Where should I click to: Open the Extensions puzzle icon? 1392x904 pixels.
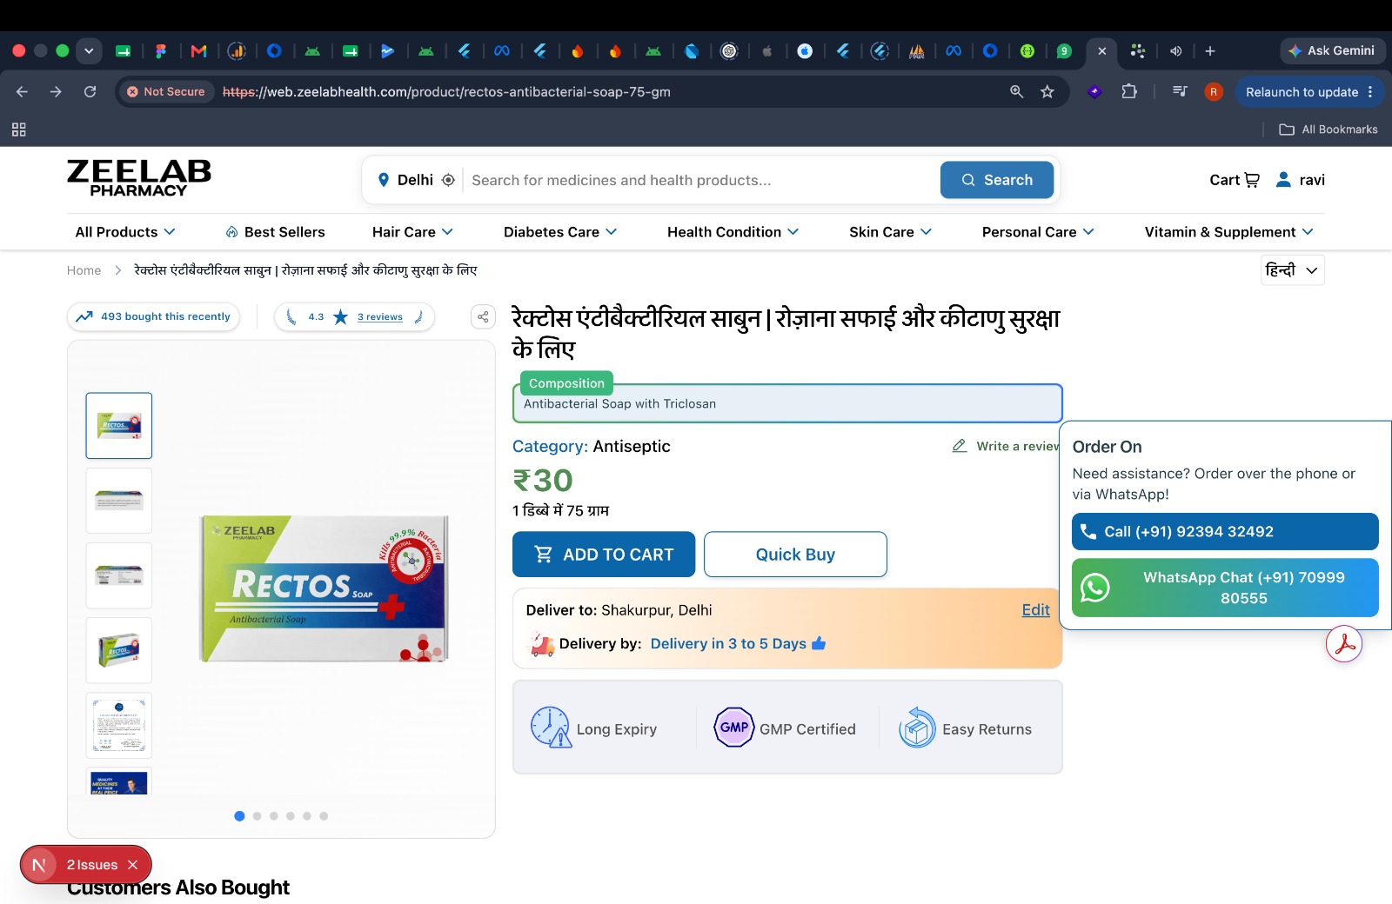(x=1129, y=91)
